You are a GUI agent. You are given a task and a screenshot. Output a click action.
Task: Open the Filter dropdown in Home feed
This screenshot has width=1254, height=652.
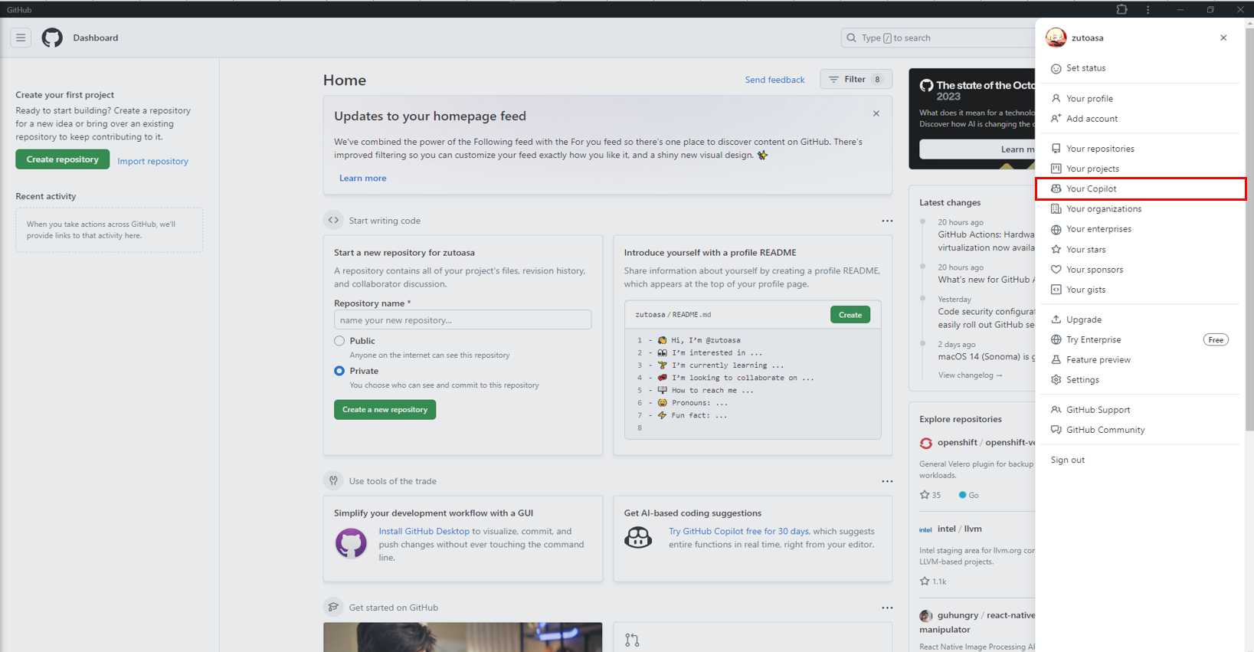[x=856, y=80]
